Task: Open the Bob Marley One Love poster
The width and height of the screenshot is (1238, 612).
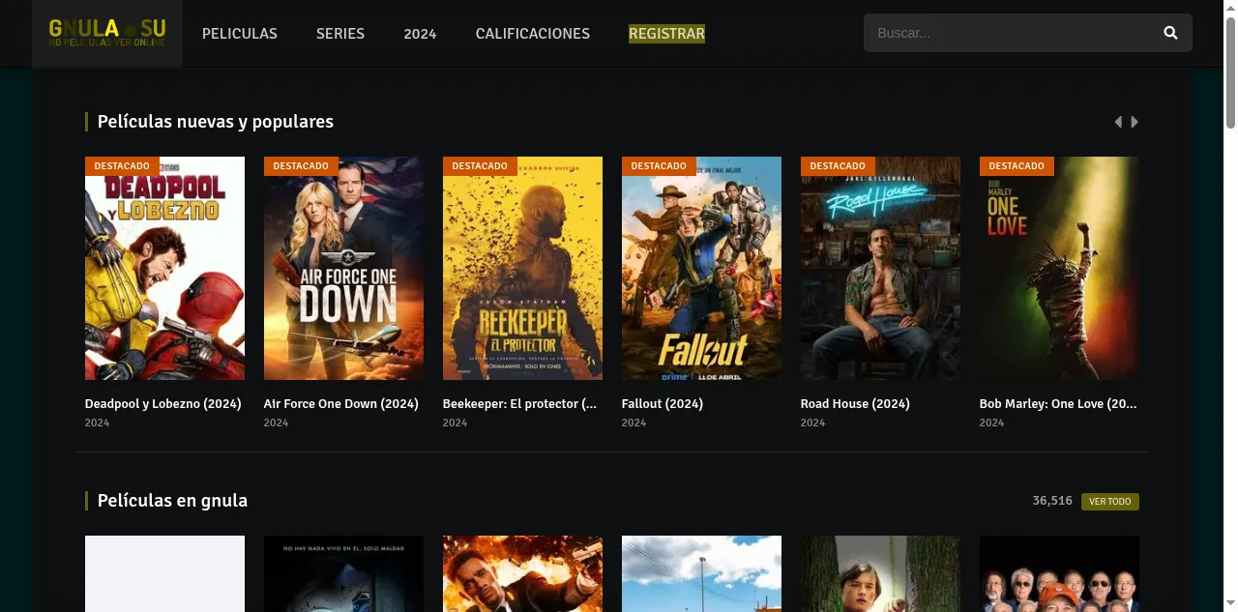Action: [x=1059, y=269]
